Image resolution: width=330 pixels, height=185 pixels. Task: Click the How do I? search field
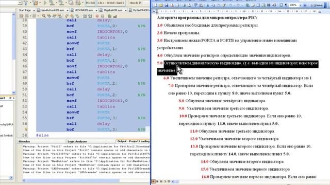[x=145, y=3]
